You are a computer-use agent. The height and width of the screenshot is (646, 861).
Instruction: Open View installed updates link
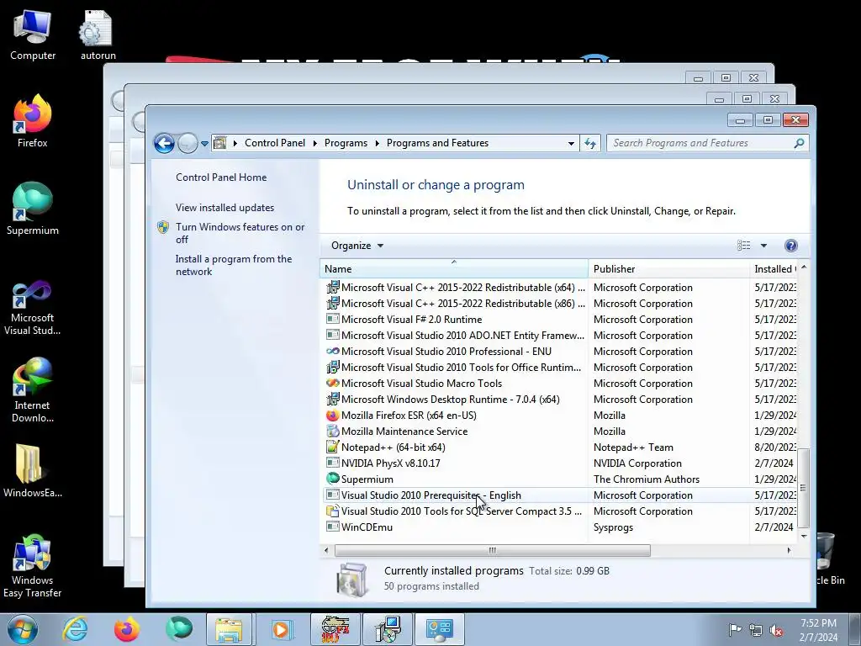pos(225,208)
